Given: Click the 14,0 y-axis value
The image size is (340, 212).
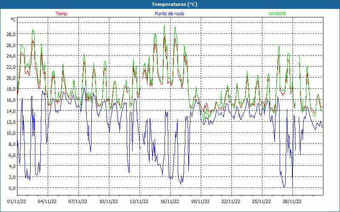Looking at the screenshot, I should tap(12, 111).
